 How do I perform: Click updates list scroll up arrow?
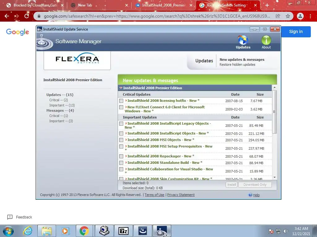tap(275, 87)
